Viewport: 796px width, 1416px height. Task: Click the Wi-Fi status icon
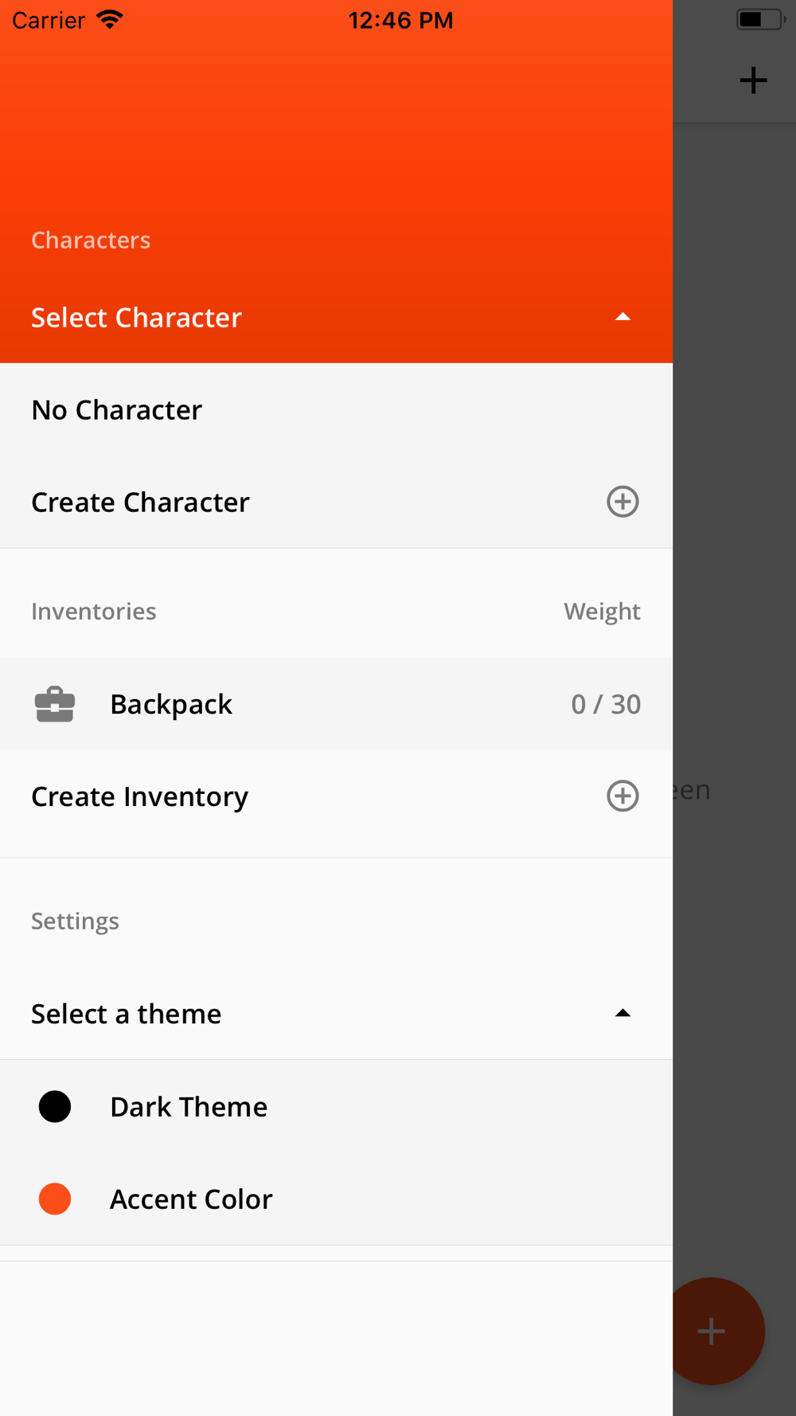click(x=110, y=20)
